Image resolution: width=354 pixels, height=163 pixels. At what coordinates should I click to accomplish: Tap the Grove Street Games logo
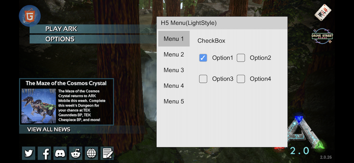(x=322, y=36)
